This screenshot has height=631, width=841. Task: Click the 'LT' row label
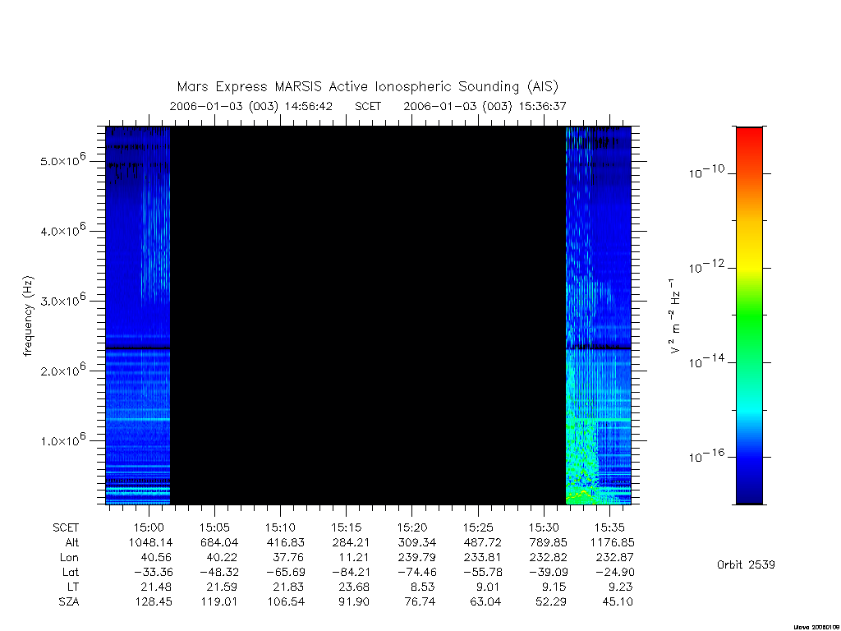73,587
